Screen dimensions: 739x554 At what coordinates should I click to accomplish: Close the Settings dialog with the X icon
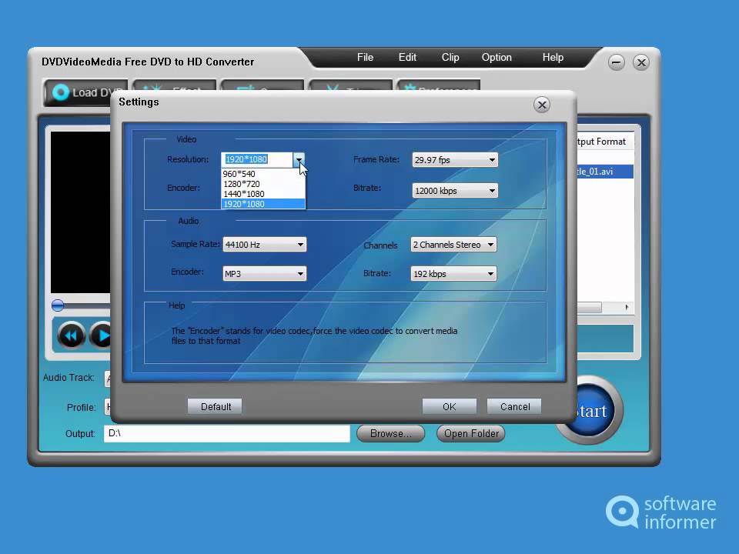click(x=542, y=105)
